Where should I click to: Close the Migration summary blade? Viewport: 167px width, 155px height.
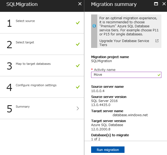164,4
